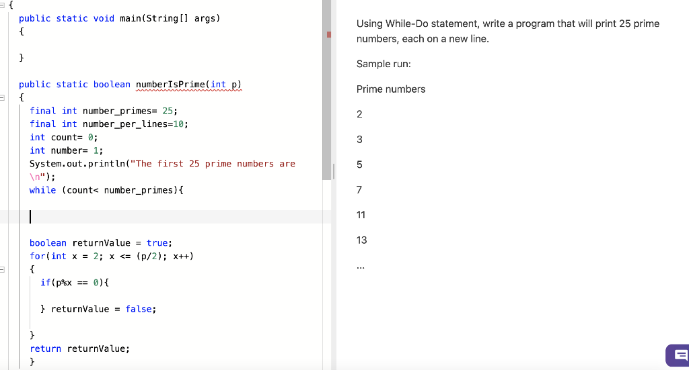Image resolution: width=689 pixels, height=370 pixels.
Task: Click the '\n");' continuation line
Action: click(42, 177)
